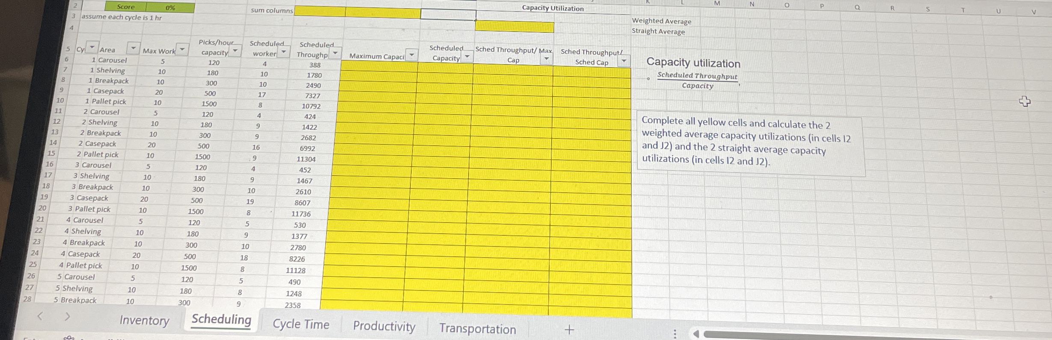The height and width of the screenshot is (340, 1052).
Task: Select the row 25 header
Action: pos(33,264)
